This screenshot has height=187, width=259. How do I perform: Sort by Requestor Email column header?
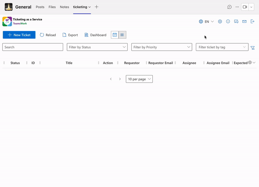tap(161, 63)
